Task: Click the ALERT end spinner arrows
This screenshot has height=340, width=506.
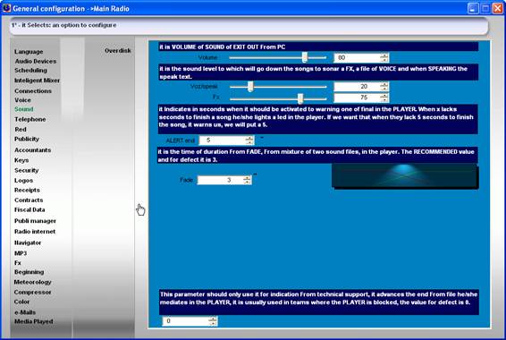Action: [249, 140]
